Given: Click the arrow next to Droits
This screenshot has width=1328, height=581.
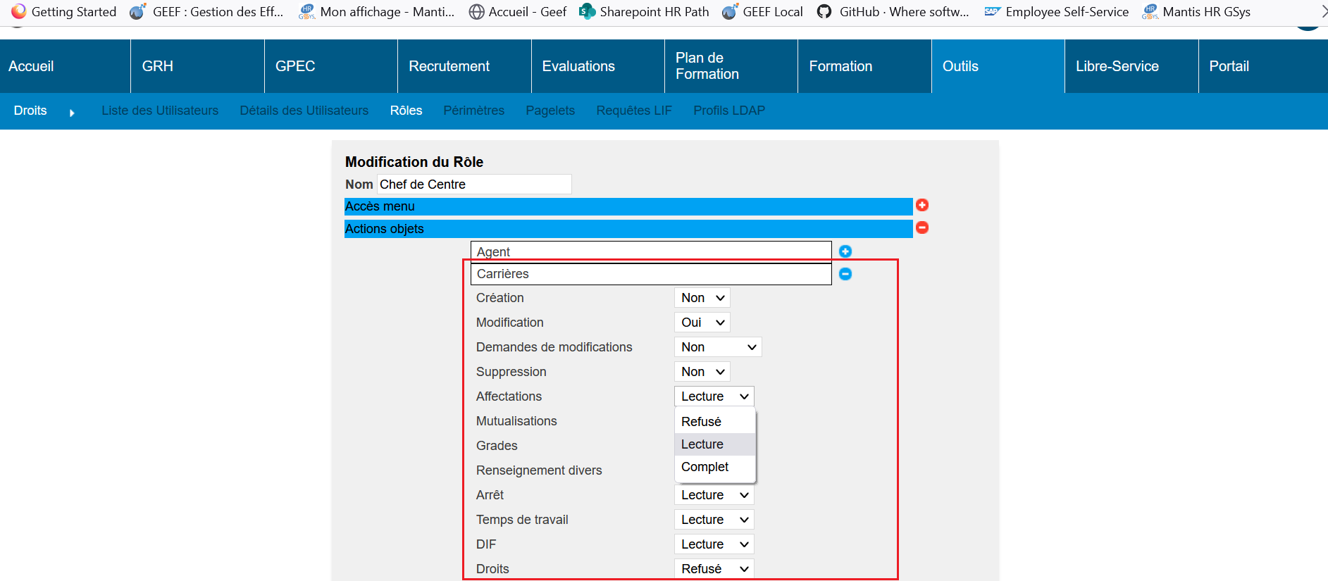Looking at the screenshot, I should [72, 113].
